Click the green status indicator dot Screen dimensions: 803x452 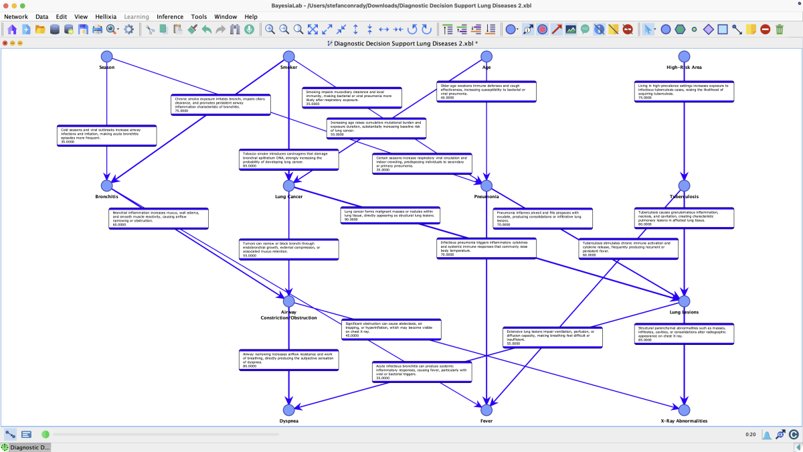(x=46, y=435)
